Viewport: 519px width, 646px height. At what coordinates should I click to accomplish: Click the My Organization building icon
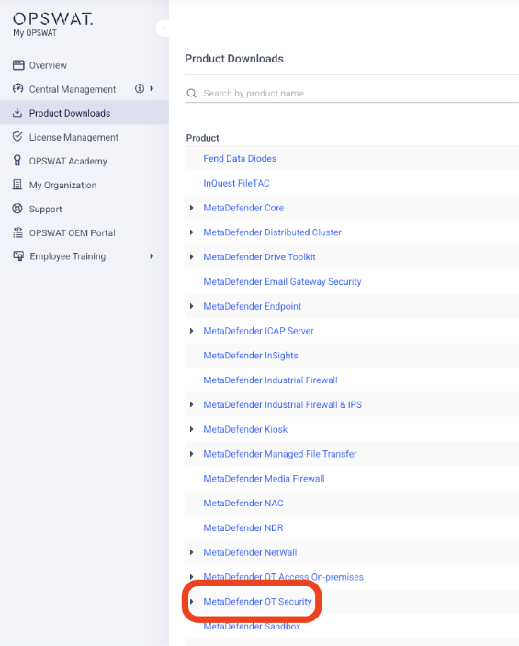17,184
